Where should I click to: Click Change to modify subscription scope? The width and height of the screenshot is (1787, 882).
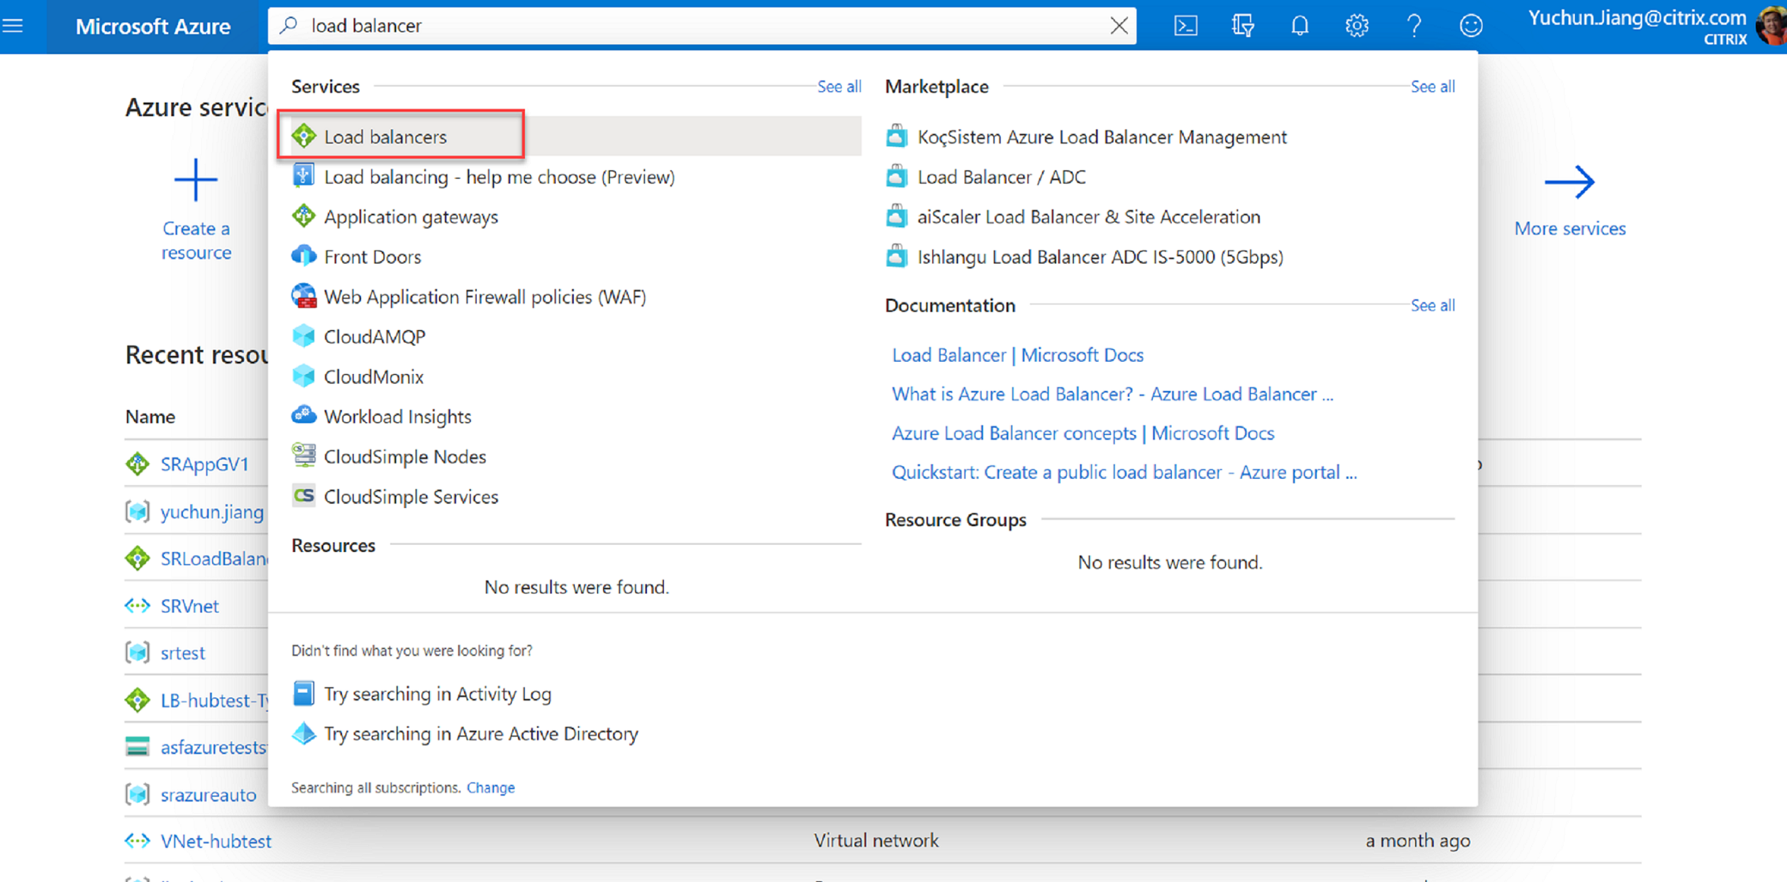[490, 786]
